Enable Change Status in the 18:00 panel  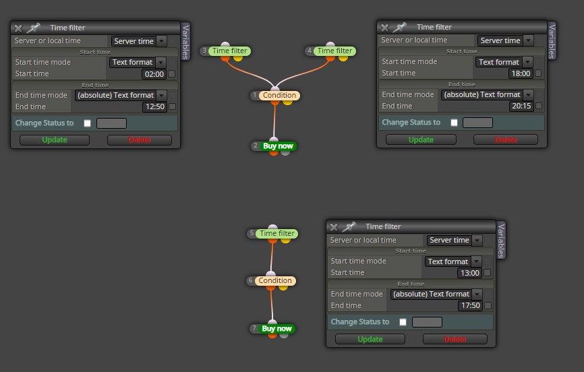pos(454,123)
